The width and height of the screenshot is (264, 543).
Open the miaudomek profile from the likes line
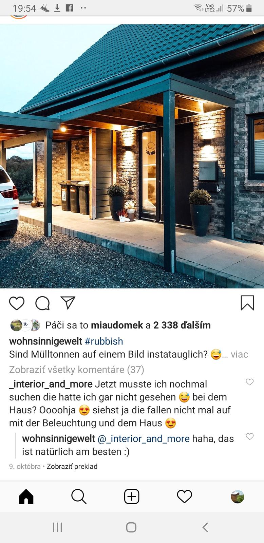(117, 325)
